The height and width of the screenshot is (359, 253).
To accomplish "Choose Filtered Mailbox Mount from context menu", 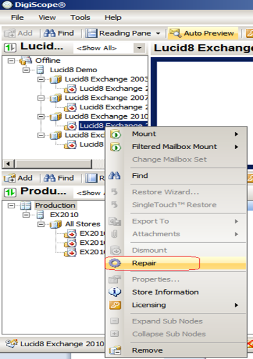I will [x=176, y=147].
